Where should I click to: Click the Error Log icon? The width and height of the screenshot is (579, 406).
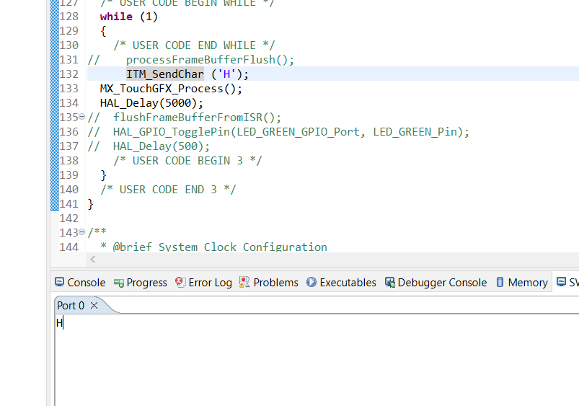pos(180,282)
